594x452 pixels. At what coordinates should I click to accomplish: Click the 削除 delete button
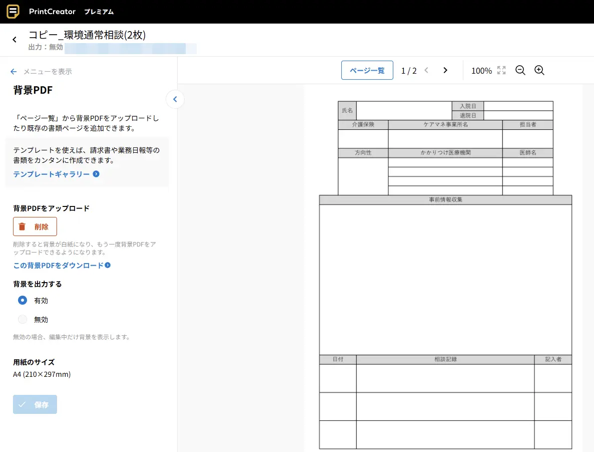(x=35, y=227)
